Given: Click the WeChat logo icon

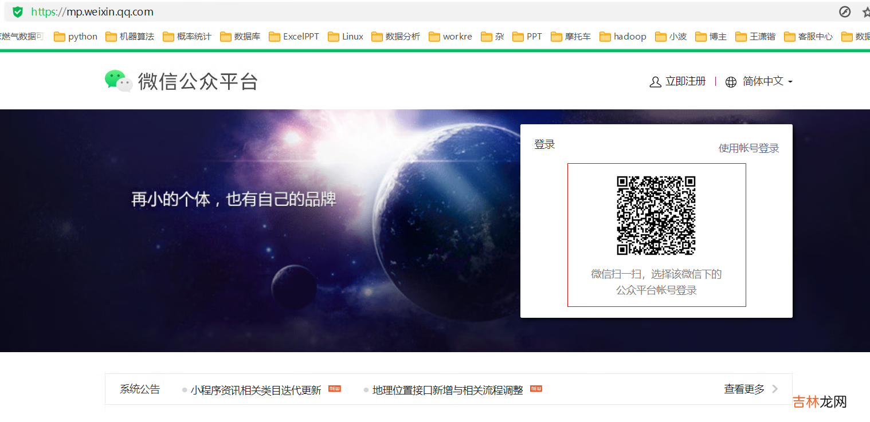Looking at the screenshot, I should tap(119, 81).
